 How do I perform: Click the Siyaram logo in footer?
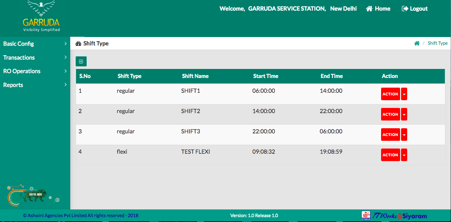[x=366, y=215]
